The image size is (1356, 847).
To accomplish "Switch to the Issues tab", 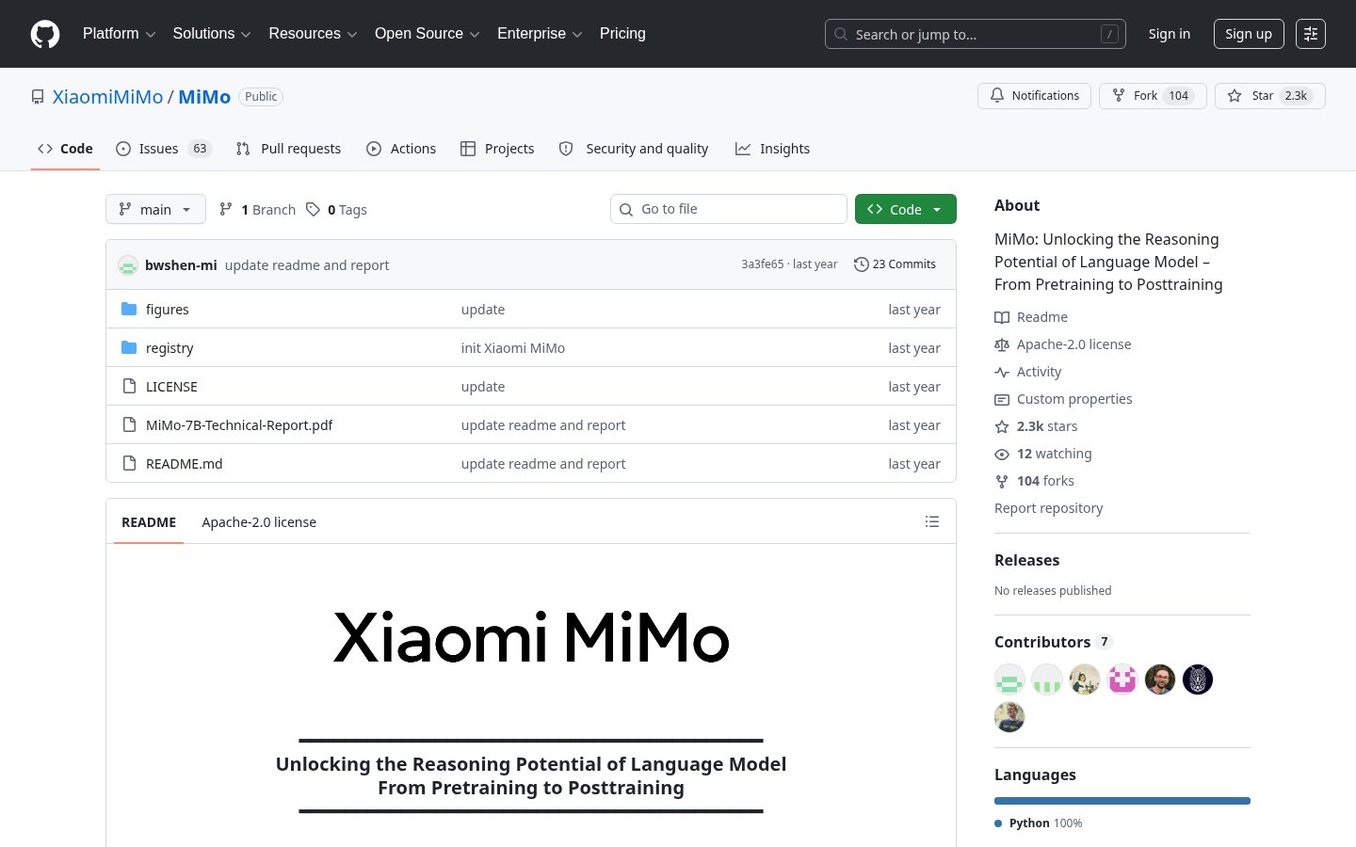I will pos(164,149).
